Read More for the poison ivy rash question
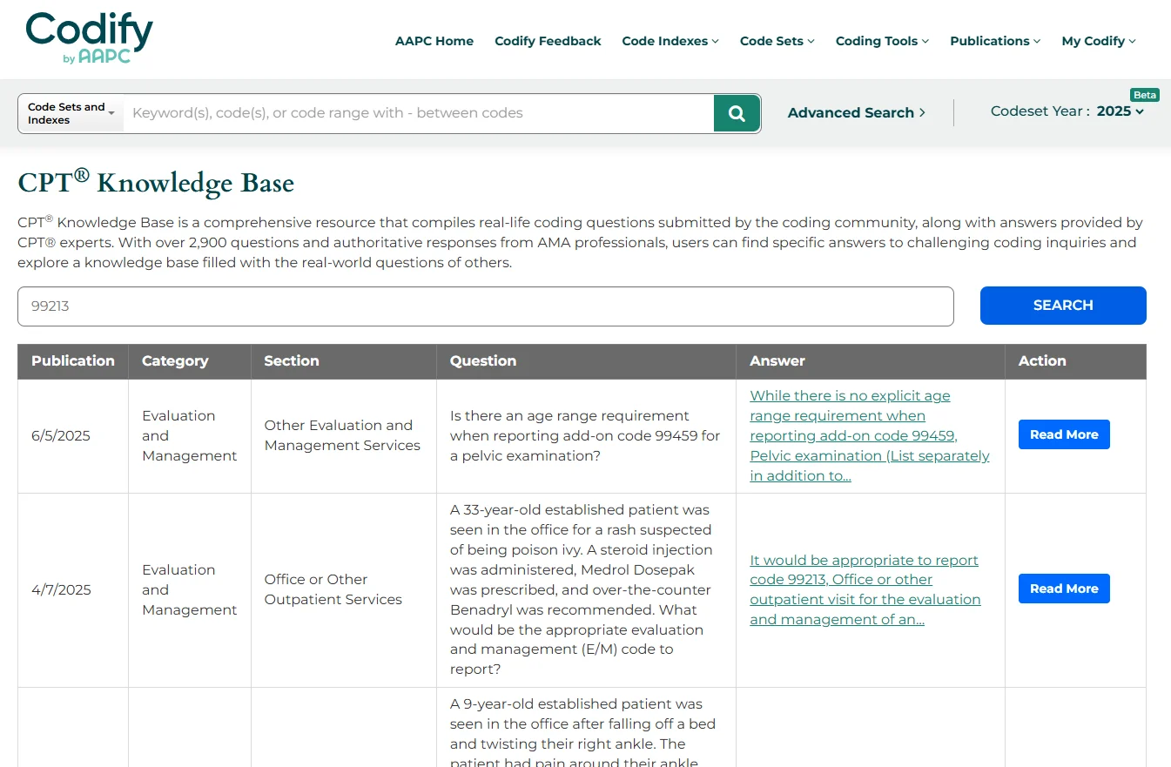Image resolution: width=1171 pixels, height=767 pixels. 1063,589
